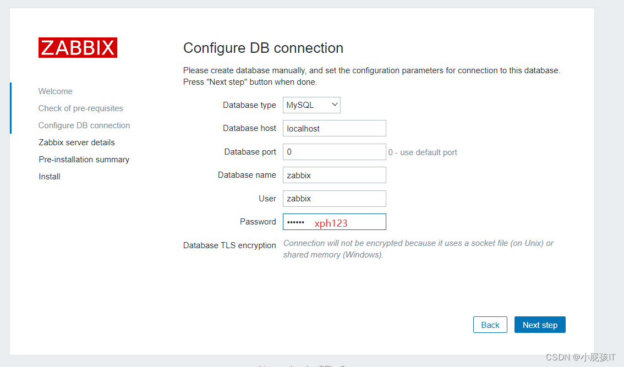Image resolution: width=624 pixels, height=367 pixels.
Task: Open the Check of pre-requisites step
Action: [80, 108]
